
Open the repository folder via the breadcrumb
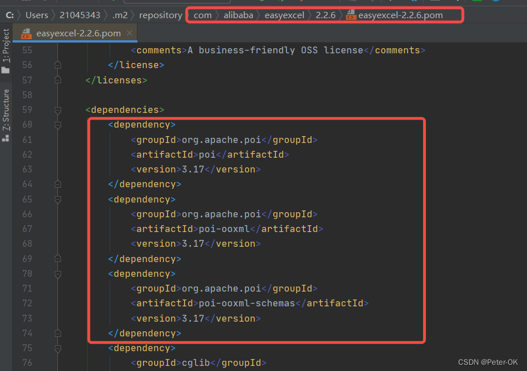[x=161, y=15]
